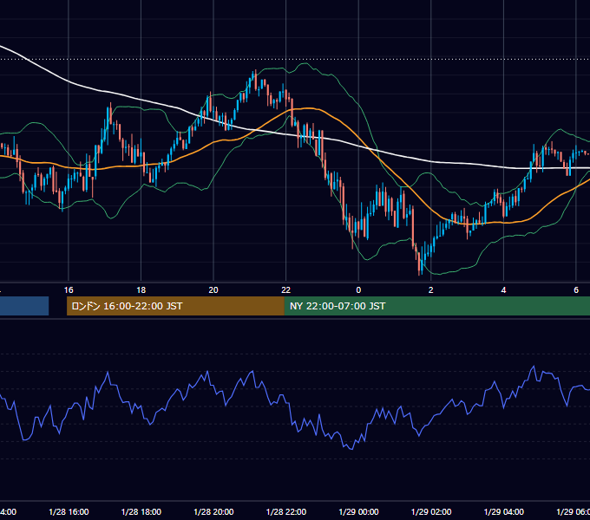
Task: Select the ロンドン 16:00-22:00 JST session bar
Action: (x=175, y=306)
